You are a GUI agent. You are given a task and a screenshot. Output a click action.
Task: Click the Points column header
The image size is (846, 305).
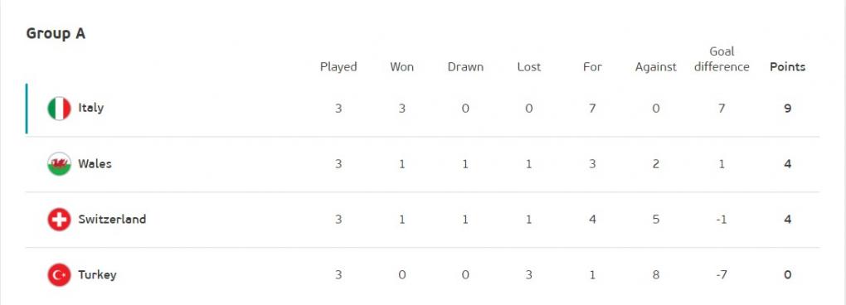[787, 67]
